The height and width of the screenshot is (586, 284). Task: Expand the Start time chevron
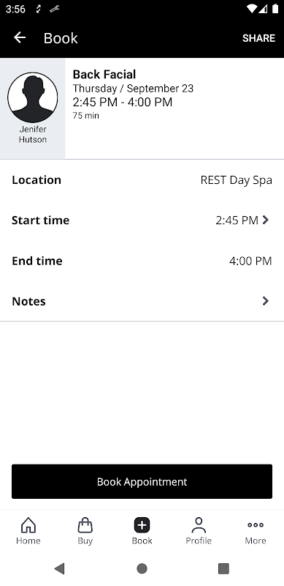[x=265, y=220]
